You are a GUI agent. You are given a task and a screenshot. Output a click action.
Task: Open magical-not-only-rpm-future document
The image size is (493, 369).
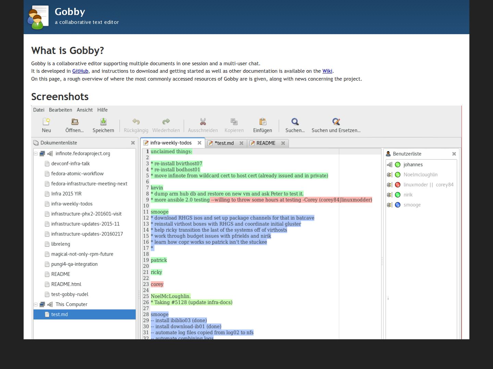tap(82, 254)
